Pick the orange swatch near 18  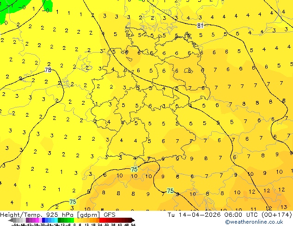[94, 220]
